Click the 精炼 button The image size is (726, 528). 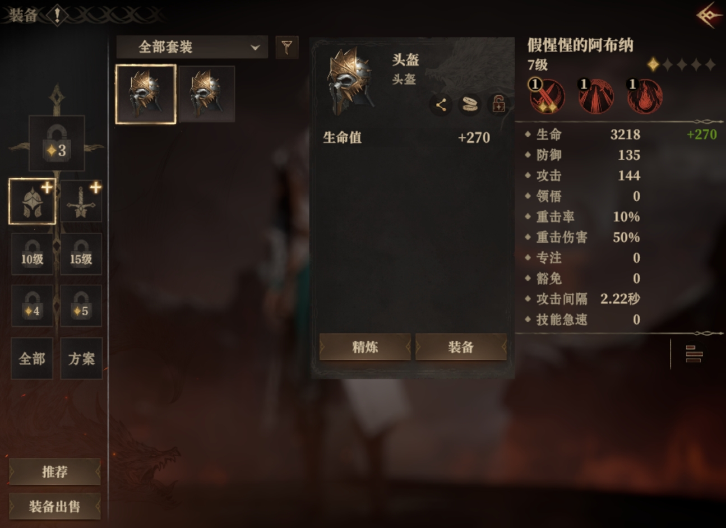(x=365, y=348)
